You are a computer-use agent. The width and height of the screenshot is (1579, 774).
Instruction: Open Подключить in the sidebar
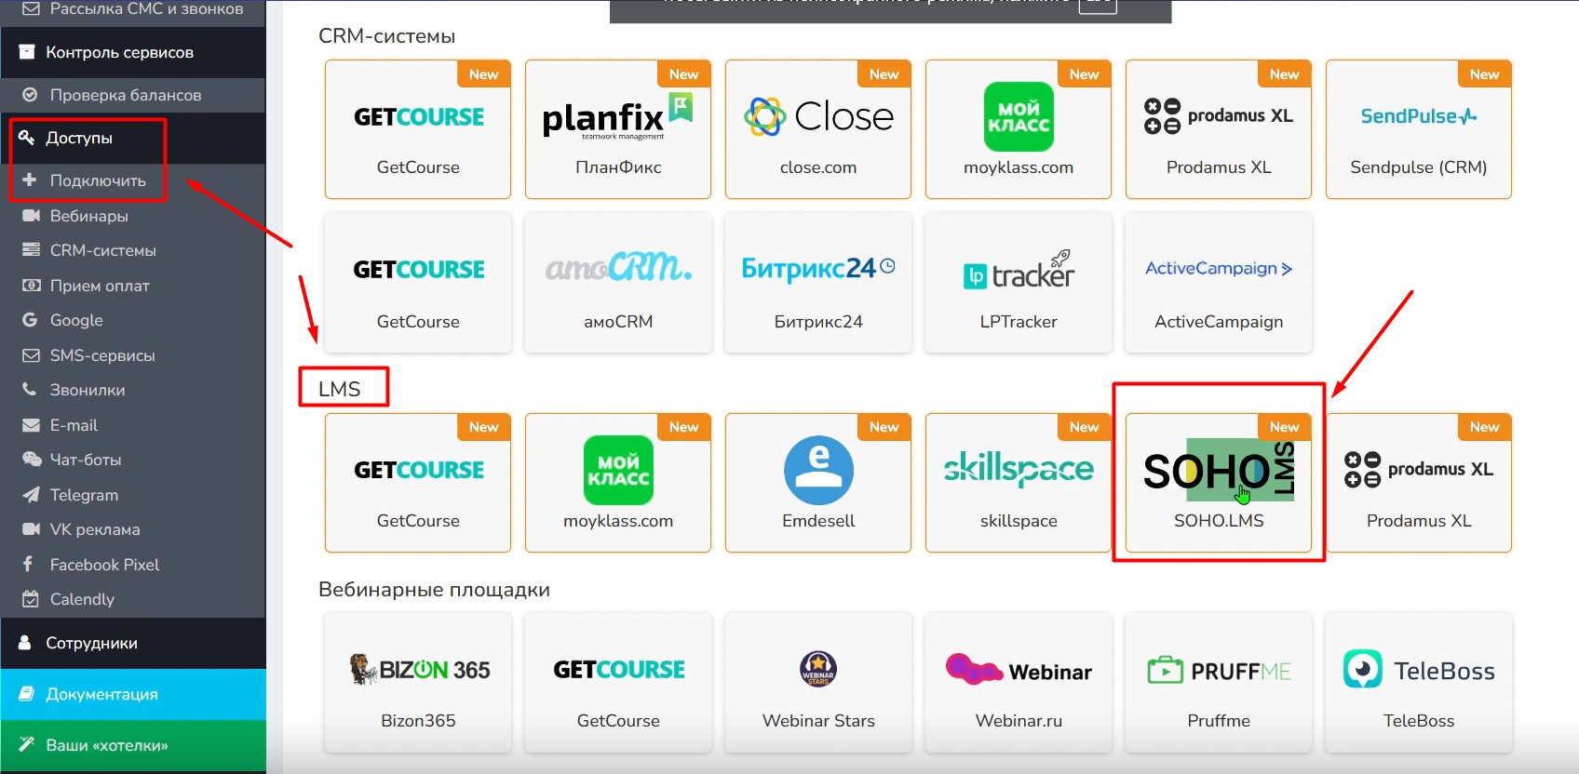click(98, 180)
